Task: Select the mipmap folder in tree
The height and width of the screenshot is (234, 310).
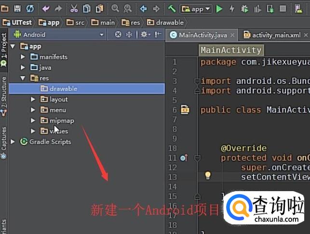Action: (57, 120)
